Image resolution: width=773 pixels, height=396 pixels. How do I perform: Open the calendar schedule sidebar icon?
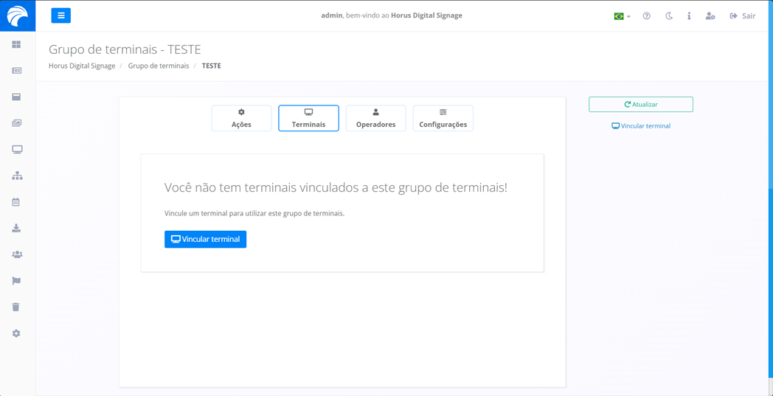tap(16, 202)
